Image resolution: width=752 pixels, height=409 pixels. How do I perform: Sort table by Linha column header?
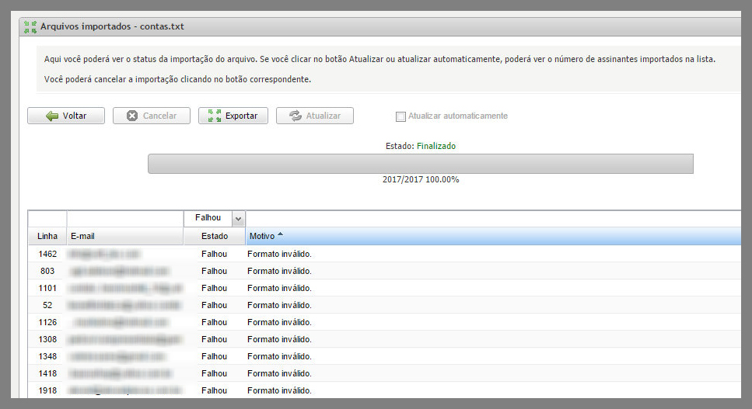[47, 236]
